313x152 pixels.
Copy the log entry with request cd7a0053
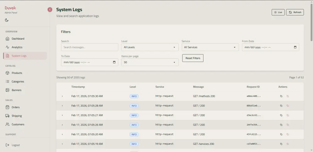(281, 144)
